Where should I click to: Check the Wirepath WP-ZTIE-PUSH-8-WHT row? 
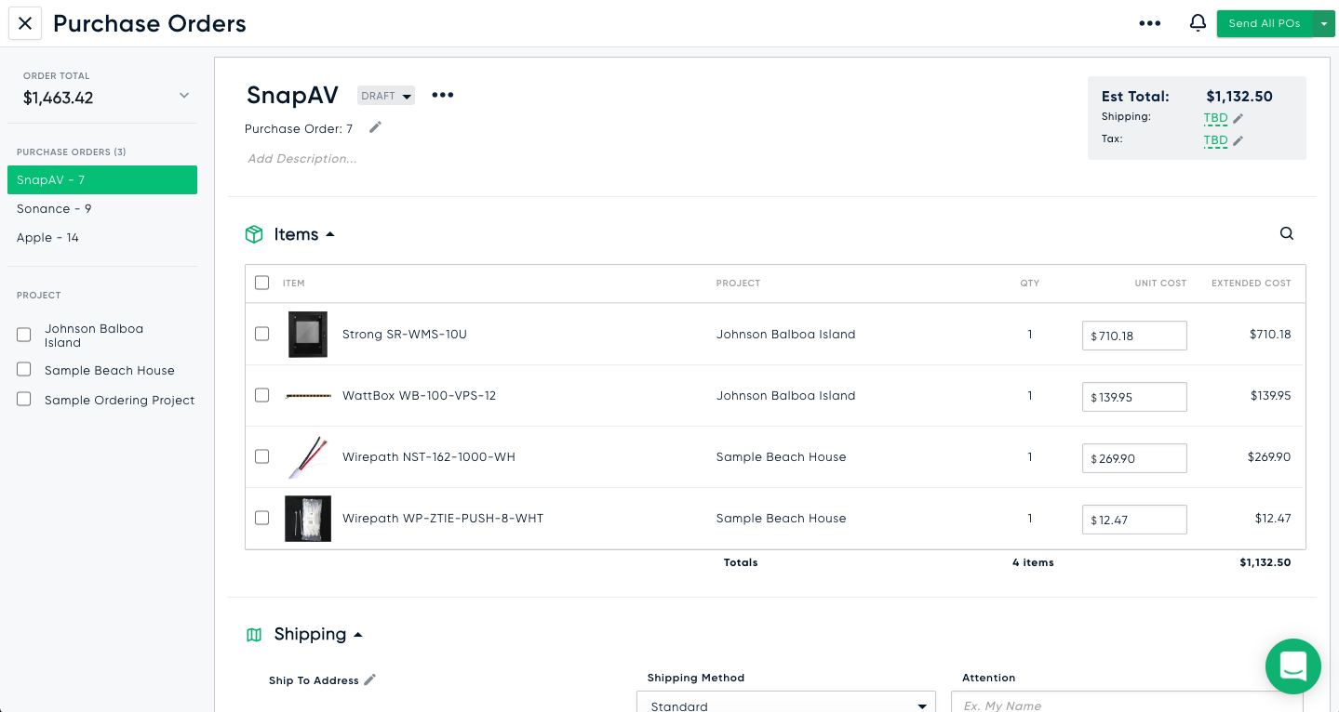coord(262,518)
